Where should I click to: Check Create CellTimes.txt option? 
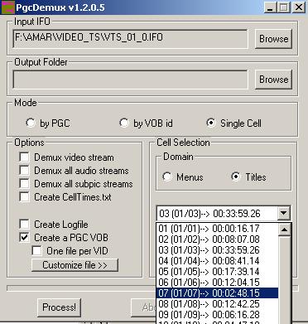(x=25, y=197)
